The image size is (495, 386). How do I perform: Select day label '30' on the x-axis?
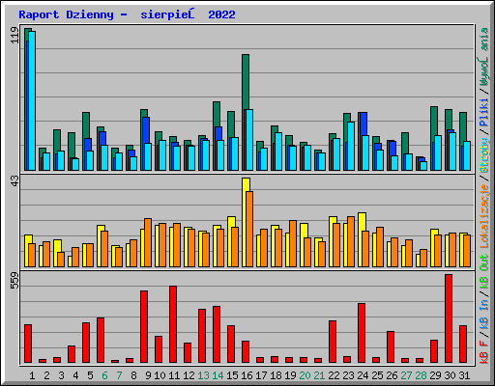point(450,375)
